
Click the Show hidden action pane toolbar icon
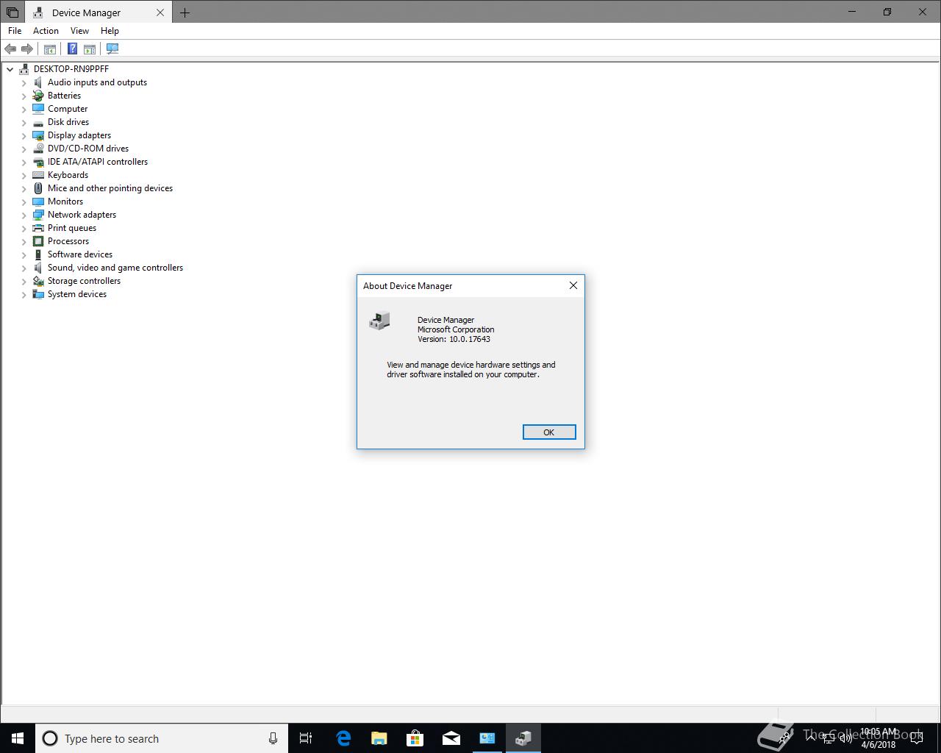click(x=90, y=49)
